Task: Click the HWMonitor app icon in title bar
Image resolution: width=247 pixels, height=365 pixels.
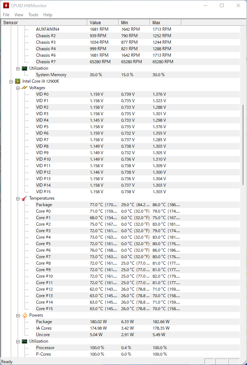Action: point(6,5)
